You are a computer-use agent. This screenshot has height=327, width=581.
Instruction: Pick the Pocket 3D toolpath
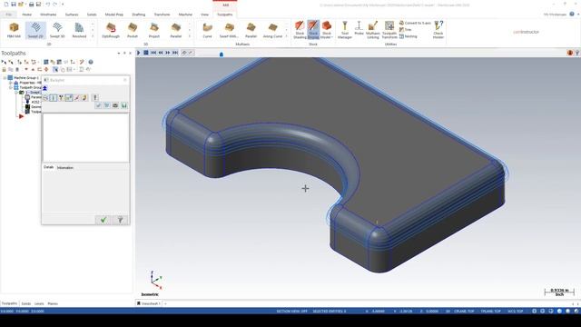133,30
